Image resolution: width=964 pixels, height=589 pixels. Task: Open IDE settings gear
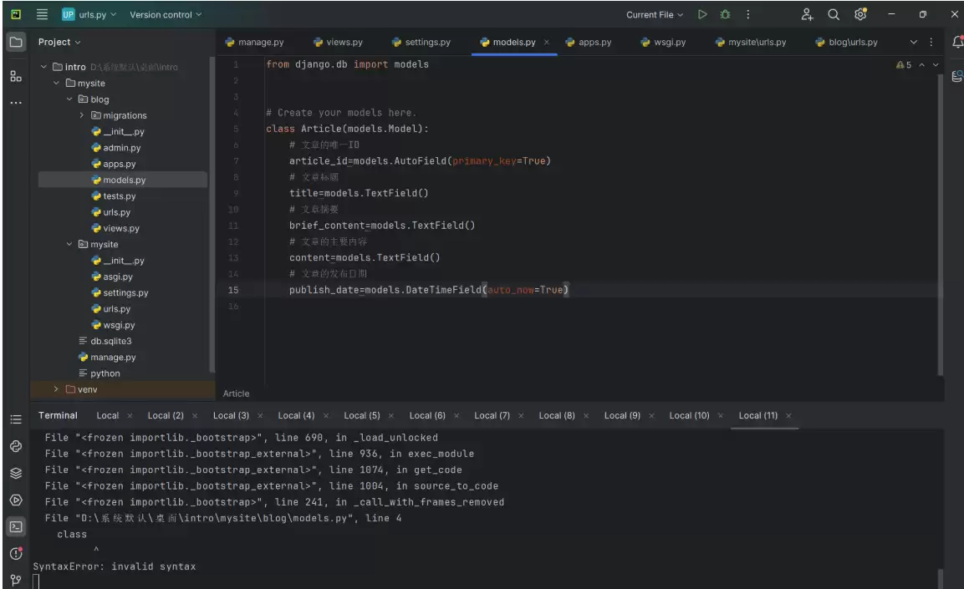860,14
